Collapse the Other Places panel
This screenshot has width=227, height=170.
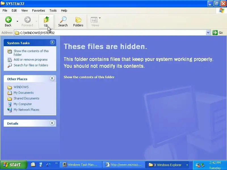[x=52, y=78]
